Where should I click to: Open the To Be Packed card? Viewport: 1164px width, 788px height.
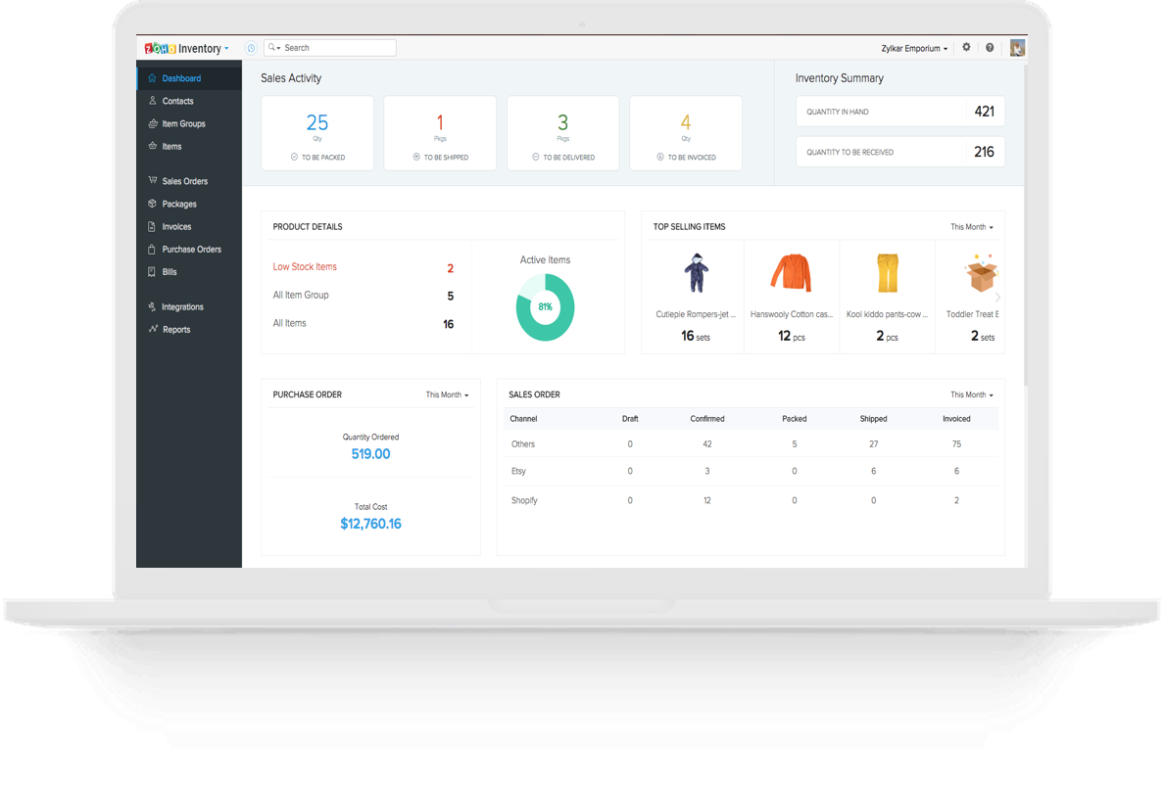[x=317, y=133]
